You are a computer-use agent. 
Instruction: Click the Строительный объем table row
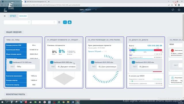click(x=23, y=50)
